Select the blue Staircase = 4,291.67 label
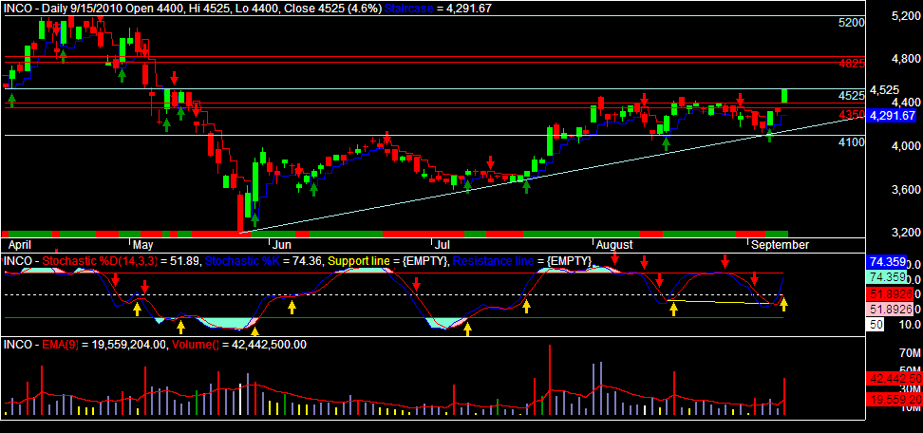 coord(438,8)
